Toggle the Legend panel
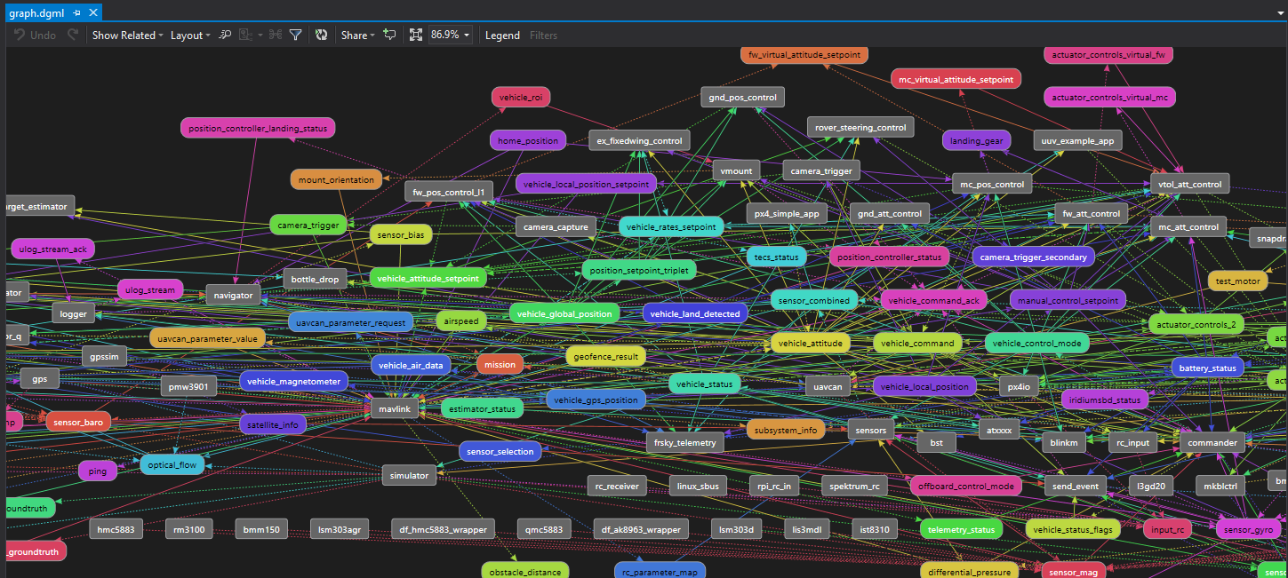The width and height of the screenshot is (1288, 578). [x=502, y=36]
